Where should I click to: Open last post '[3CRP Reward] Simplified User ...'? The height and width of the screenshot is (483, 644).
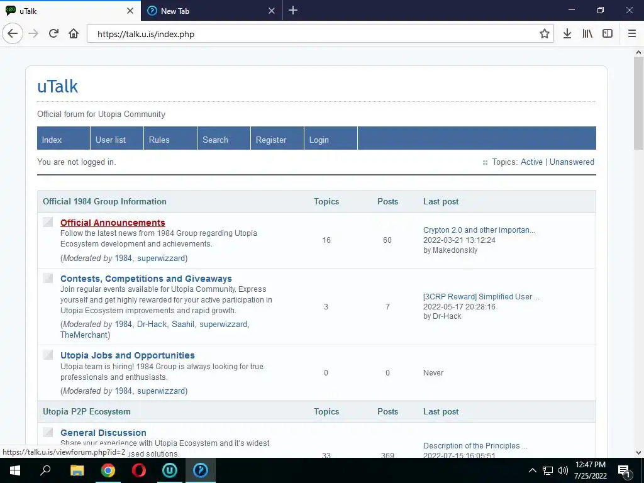point(481,297)
